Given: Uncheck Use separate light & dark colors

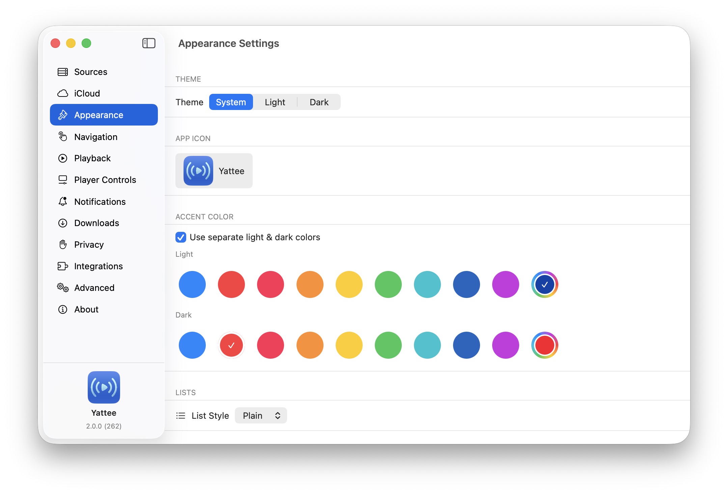Looking at the screenshot, I should tap(181, 237).
